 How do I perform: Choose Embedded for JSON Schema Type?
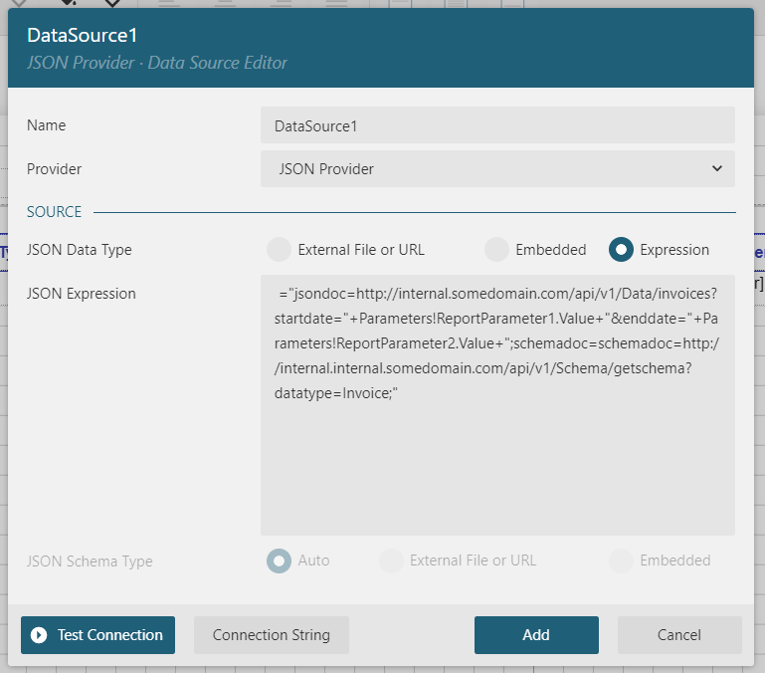point(621,561)
